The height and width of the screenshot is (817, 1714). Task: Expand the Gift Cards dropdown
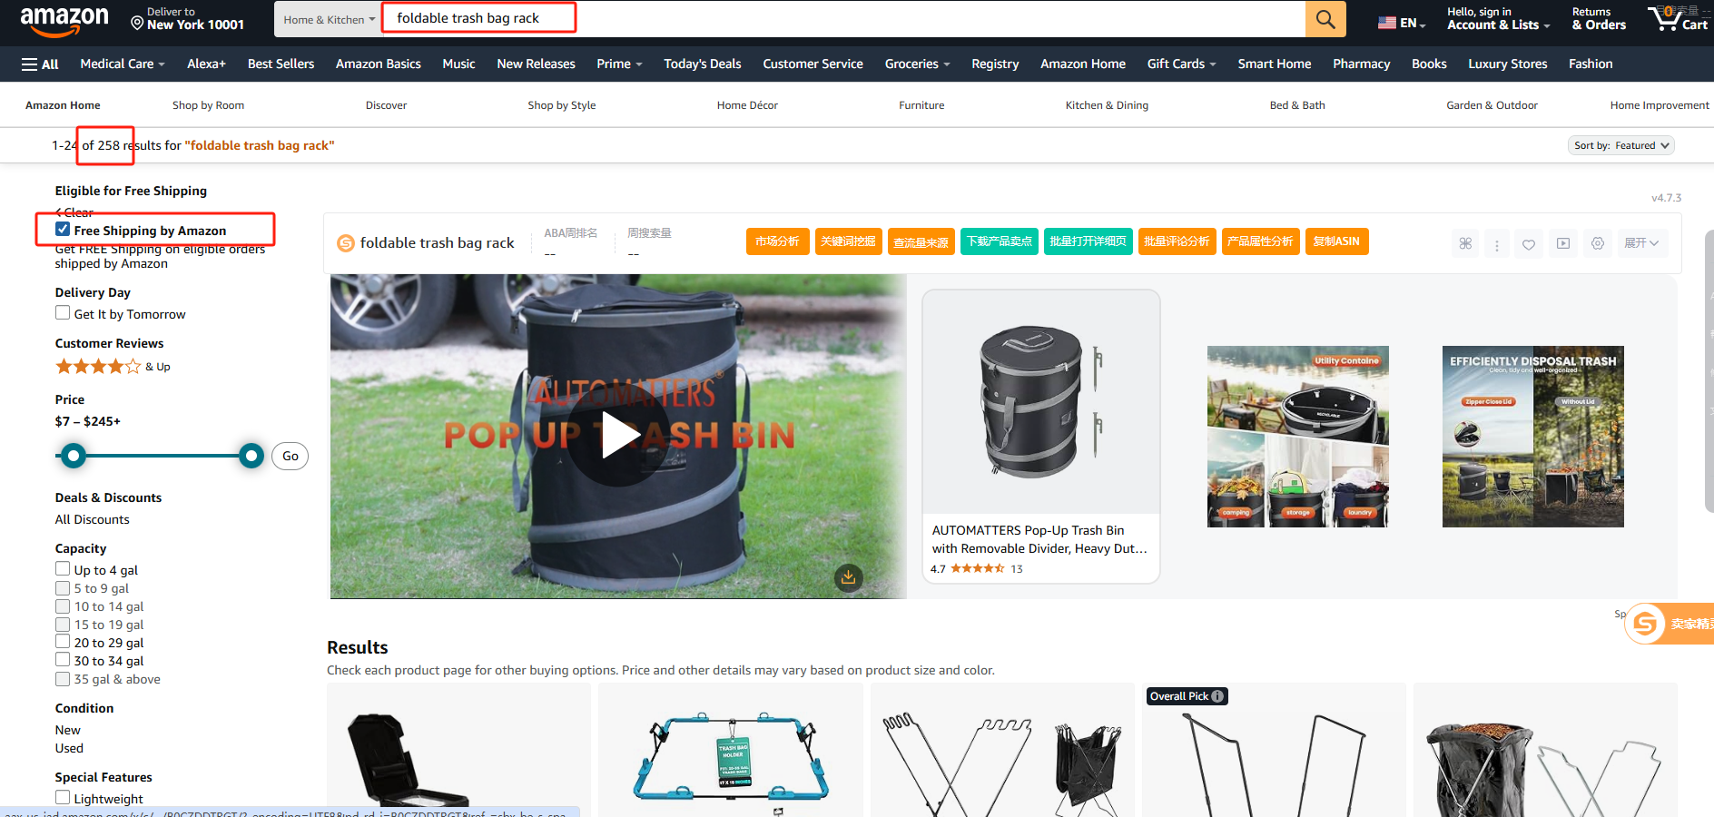point(1181,64)
